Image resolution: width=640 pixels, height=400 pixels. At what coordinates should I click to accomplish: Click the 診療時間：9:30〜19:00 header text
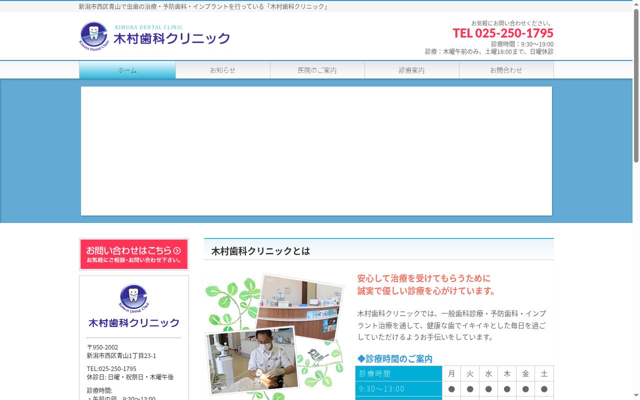[x=522, y=44]
